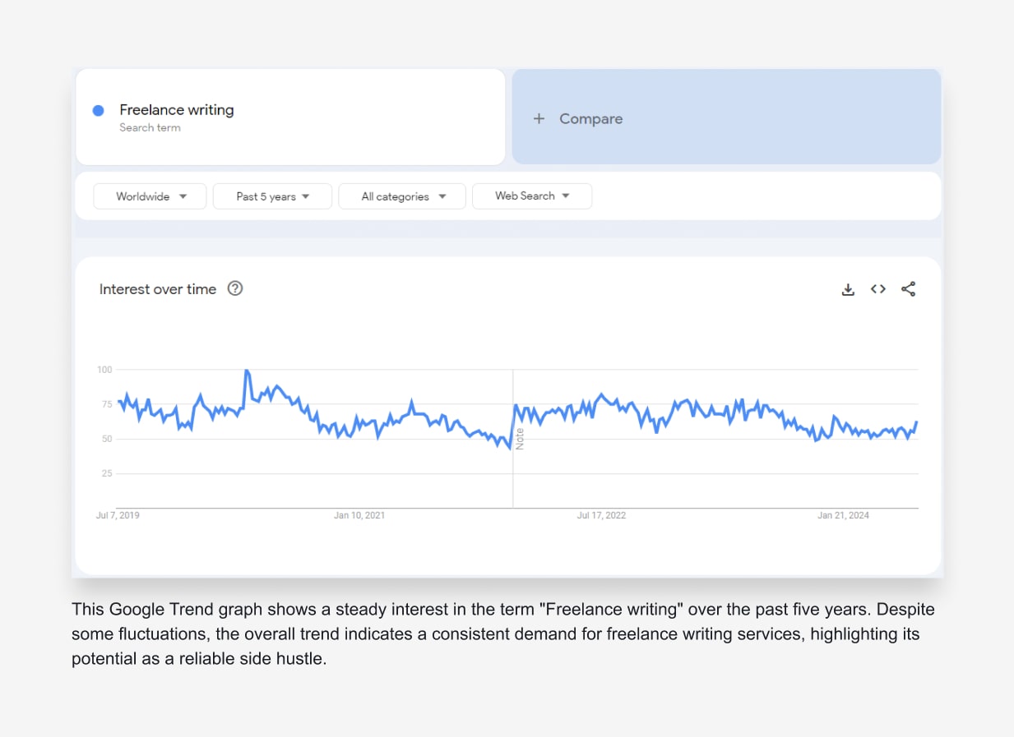Select the Jan 21, 2024 axis label
Viewport: 1014px width, 737px height.
tap(843, 515)
